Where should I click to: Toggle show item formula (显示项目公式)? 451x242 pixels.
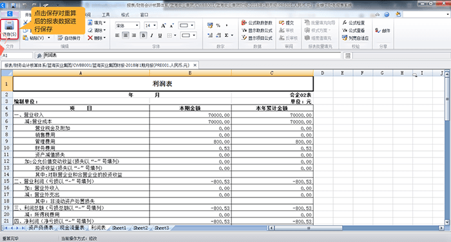click(257, 37)
